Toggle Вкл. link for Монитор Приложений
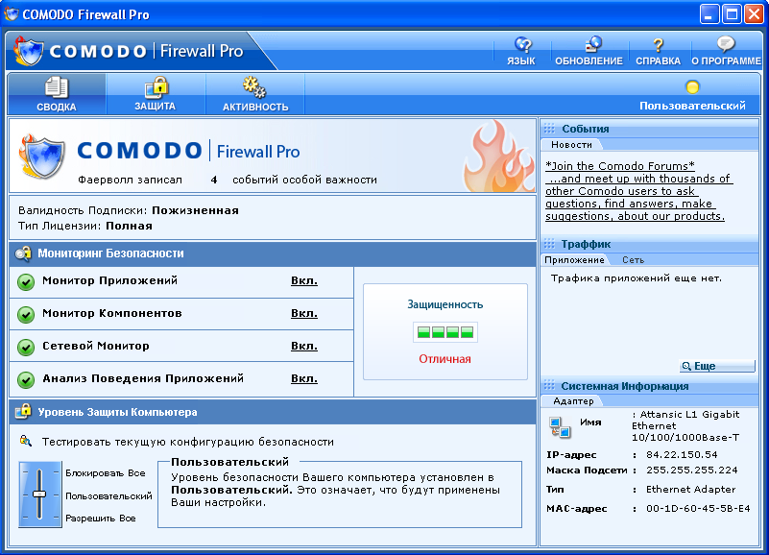The width and height of the screenshot is (769, 555). coord(304,280)
